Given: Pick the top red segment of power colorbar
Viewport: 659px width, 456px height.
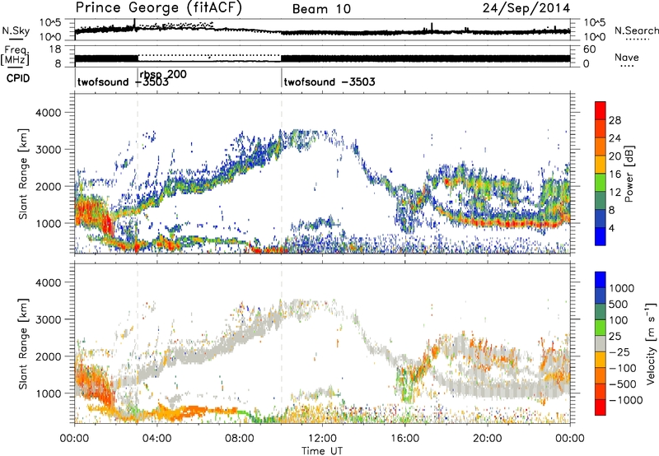Looking at the screenshot, I should coord(601,110).
